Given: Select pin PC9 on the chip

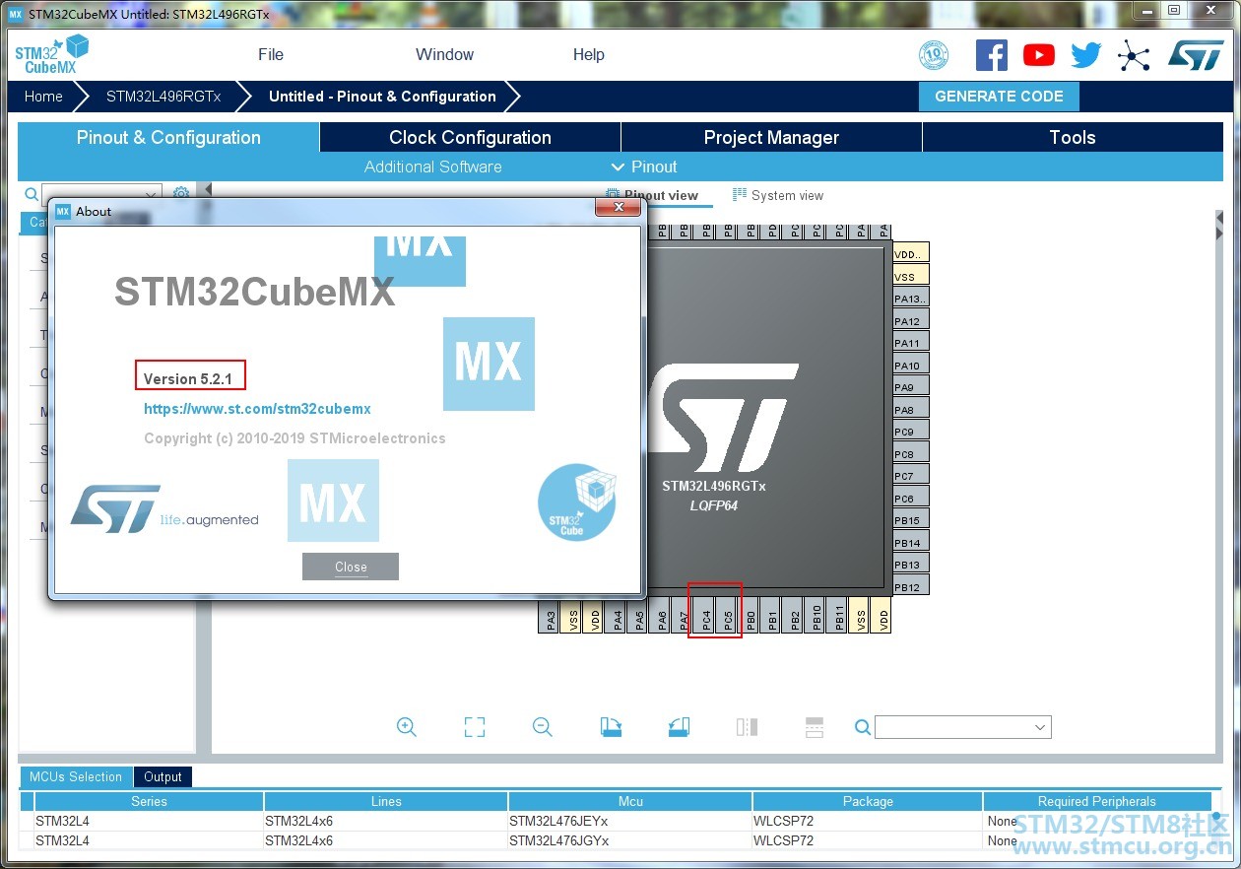Looking at the screenshot, I should (x=911, y=432).
